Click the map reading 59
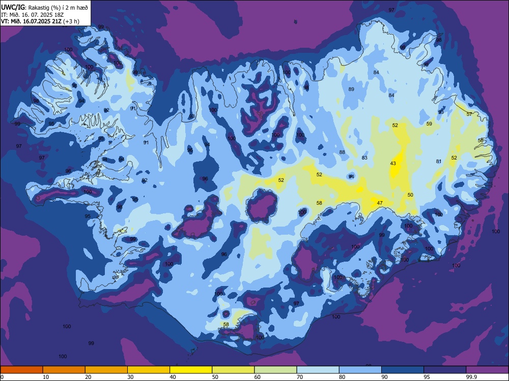 pyautogui.click(x=429, y=123)
